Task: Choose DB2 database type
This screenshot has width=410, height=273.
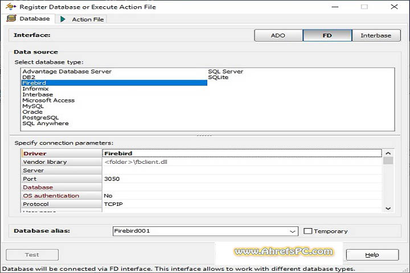Action: point(29,77)
